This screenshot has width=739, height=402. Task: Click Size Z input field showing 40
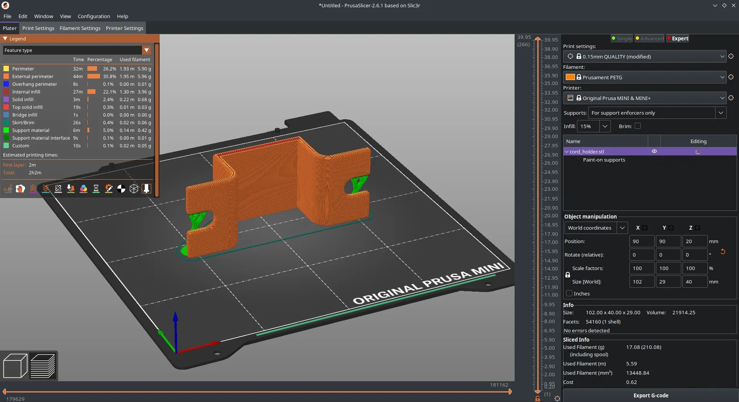(695, 282)
